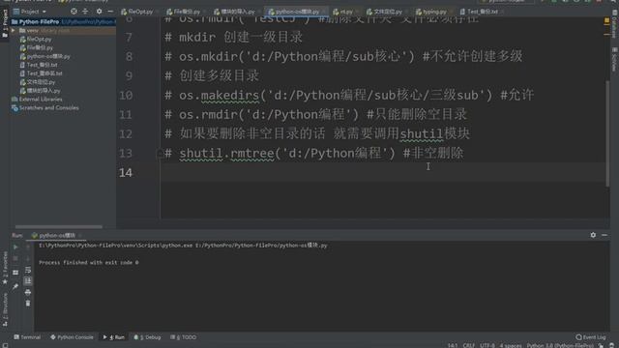Click the down arrow icon in Run console
Screen dimensions: 619x348
[x=28, y=258]
